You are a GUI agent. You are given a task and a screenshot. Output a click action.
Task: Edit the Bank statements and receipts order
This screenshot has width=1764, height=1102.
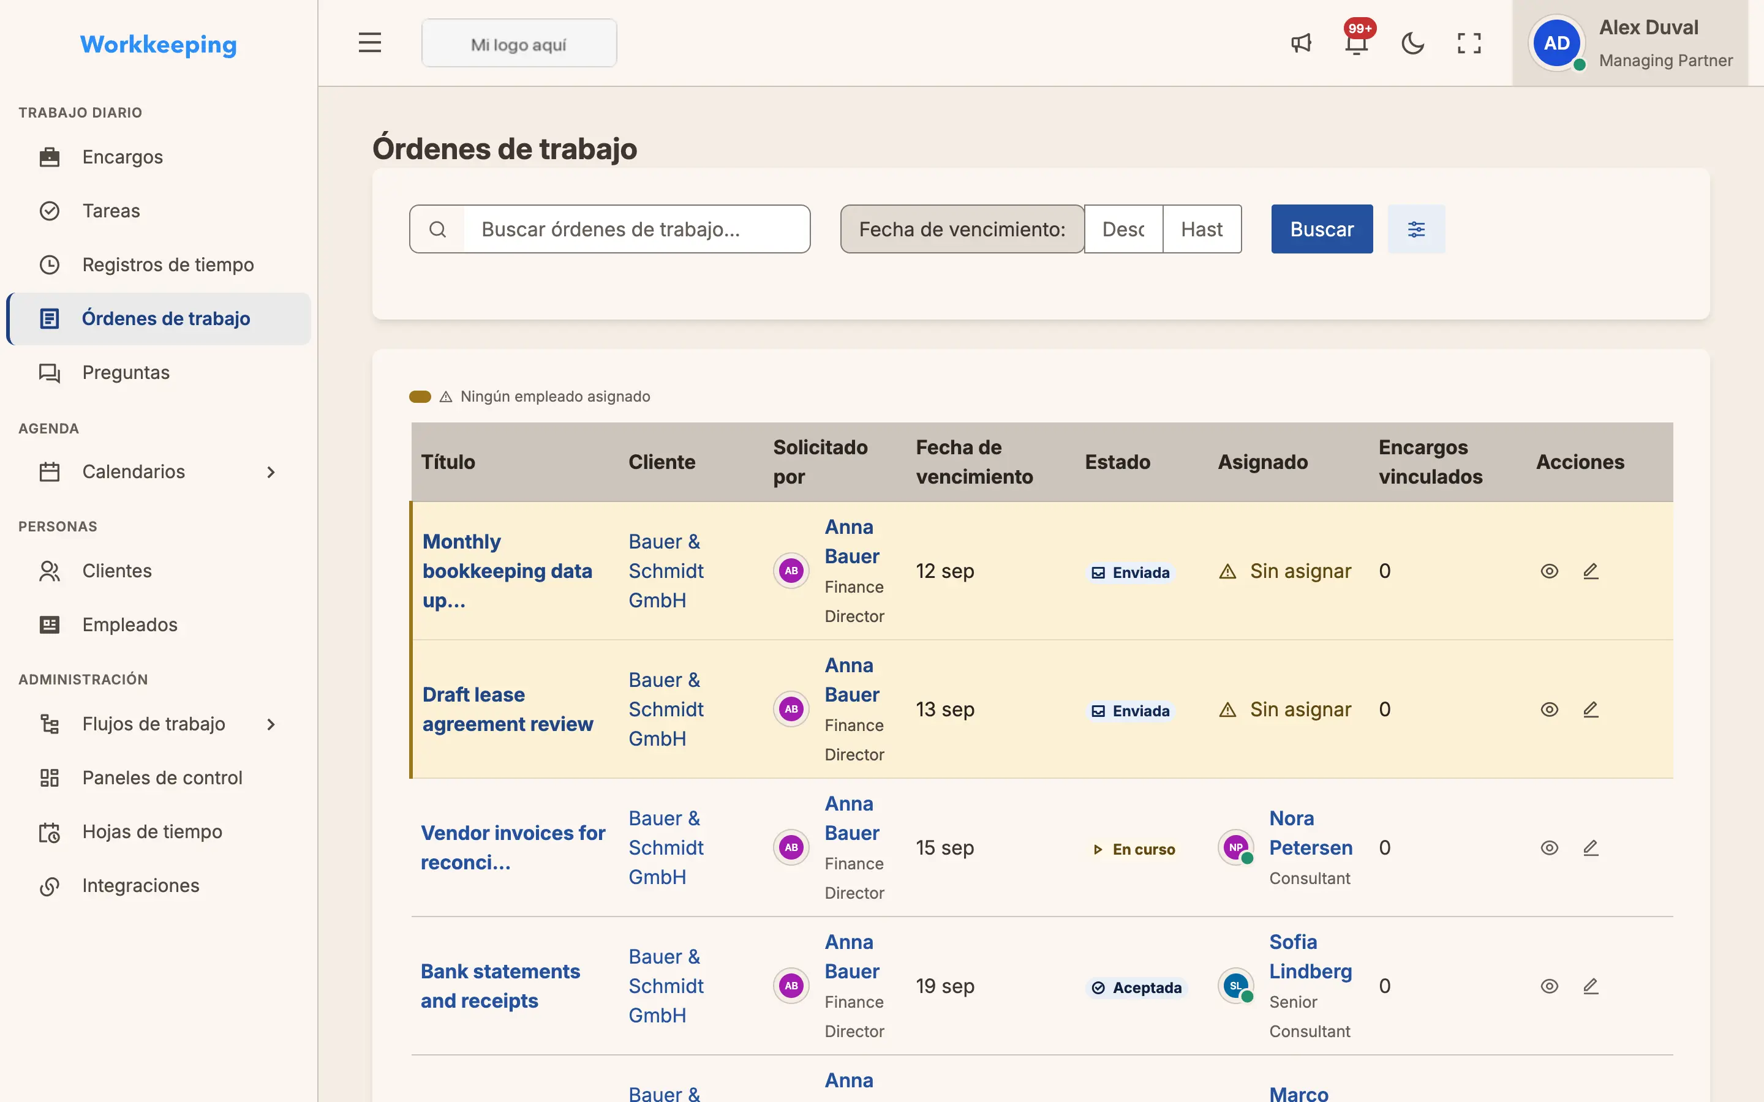[1591, 986]
